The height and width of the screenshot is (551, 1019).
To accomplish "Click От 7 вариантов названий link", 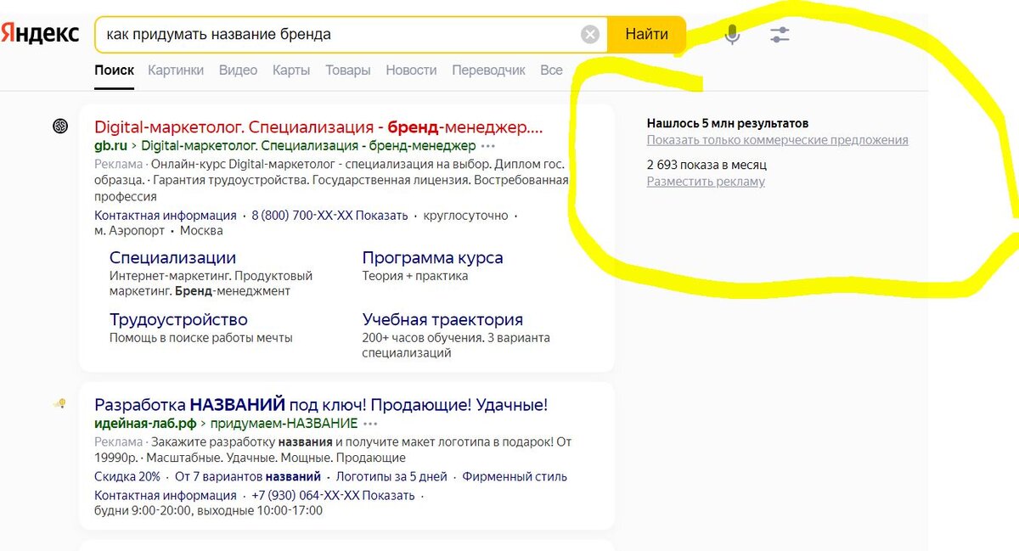I will (248, 476).
